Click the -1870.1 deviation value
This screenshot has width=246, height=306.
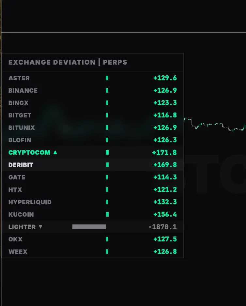click(162, 227)
